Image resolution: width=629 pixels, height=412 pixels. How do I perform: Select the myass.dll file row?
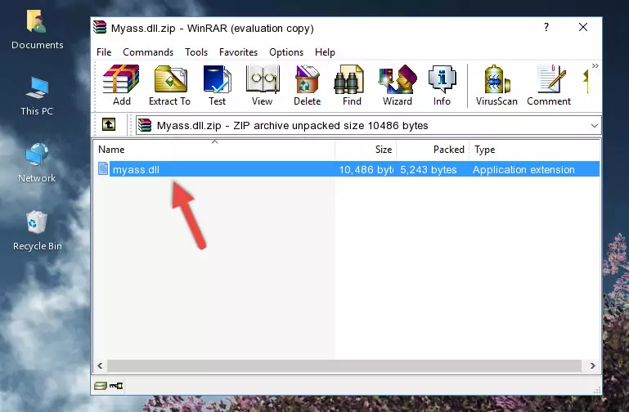tap(348, 169)
